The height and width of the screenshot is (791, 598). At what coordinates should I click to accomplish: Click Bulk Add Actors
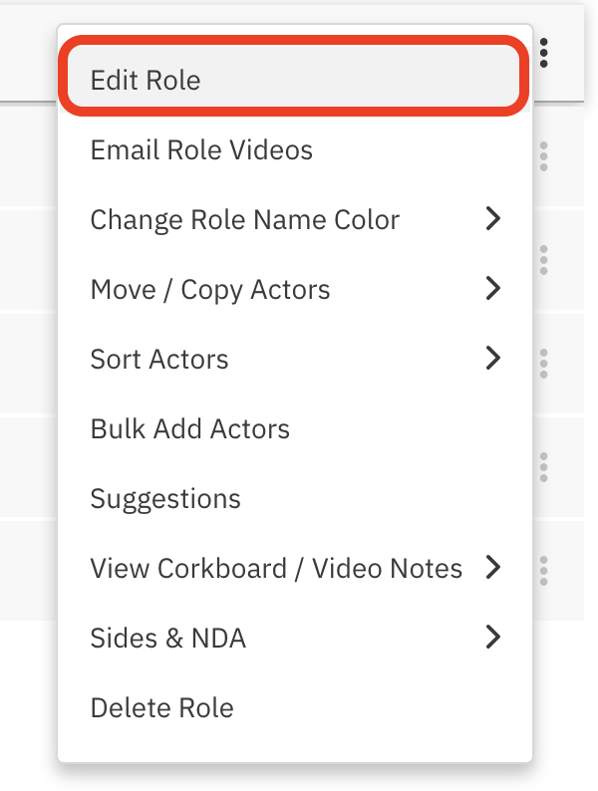pos(189,429)
